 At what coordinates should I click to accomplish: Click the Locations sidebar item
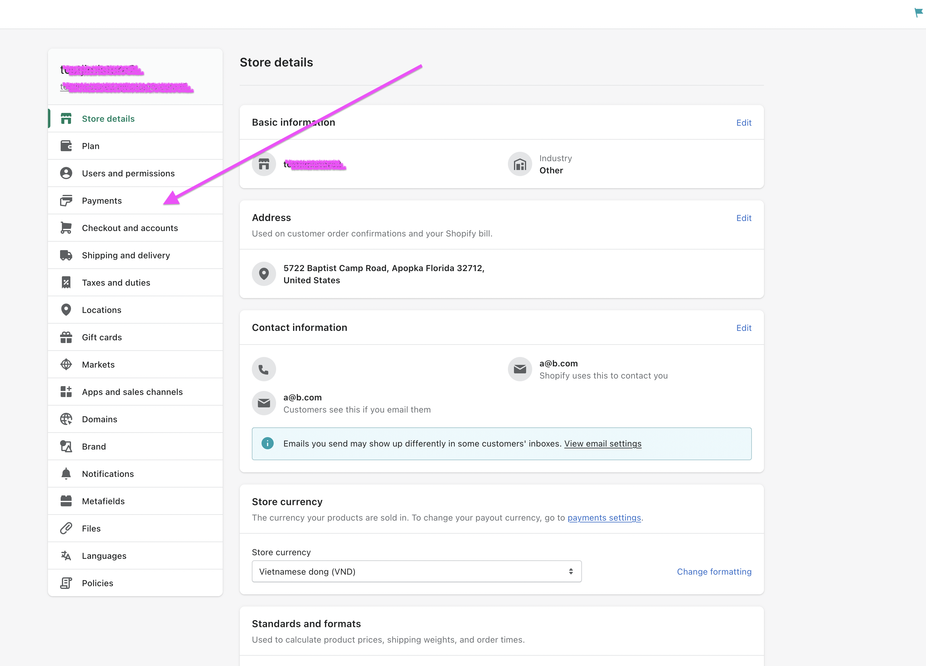pos(101,309)
